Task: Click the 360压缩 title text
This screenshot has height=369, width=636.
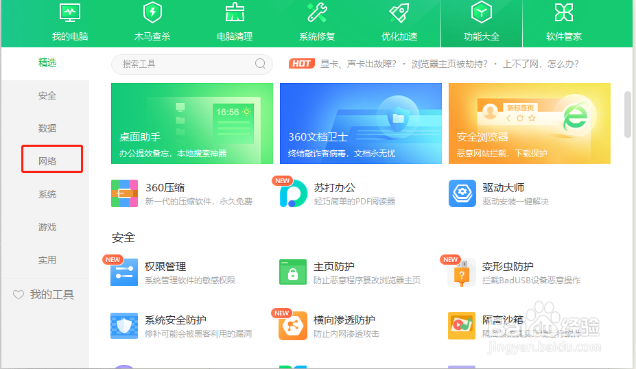Action: [165, 188]
